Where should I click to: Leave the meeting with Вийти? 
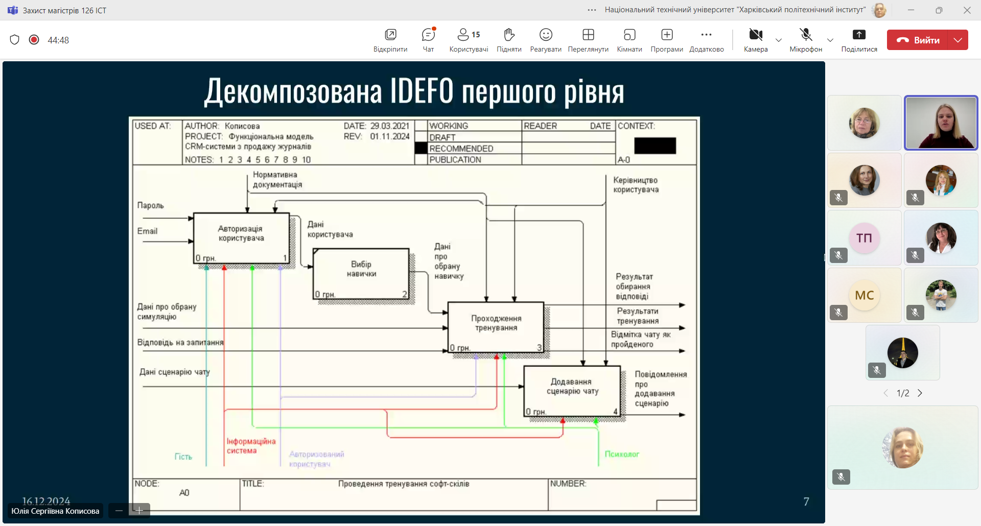(x=918, y=40)
